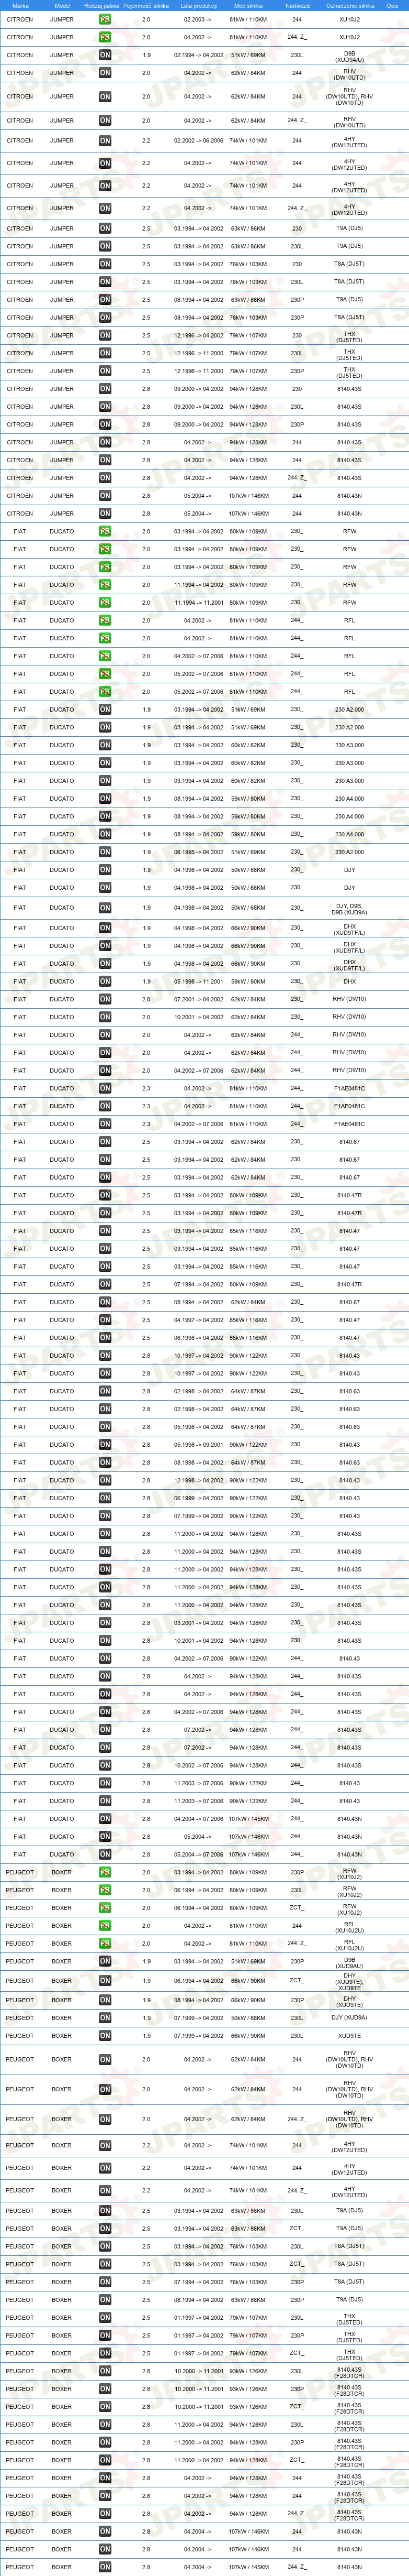Click the 06.1995 -> 04.2002 date cell
Screen dimensions: 409x2576
pos(199,852)
